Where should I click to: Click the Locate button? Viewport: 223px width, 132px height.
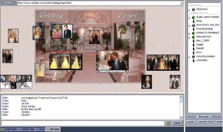(190, 122)
